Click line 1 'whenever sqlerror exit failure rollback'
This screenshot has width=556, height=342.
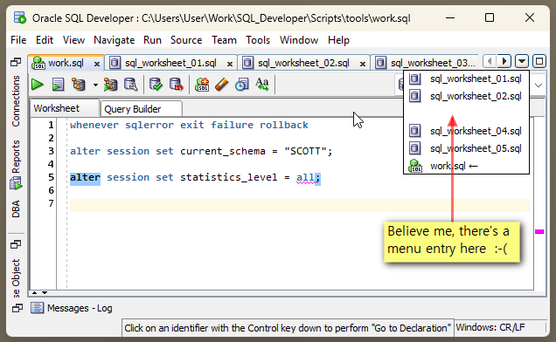[x=189, y=125]
